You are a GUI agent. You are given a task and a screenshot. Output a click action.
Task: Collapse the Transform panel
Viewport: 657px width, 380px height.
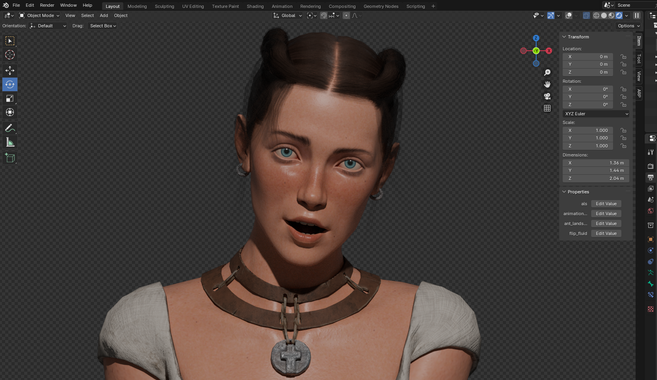pyautogui.click(x=564, y=37)
